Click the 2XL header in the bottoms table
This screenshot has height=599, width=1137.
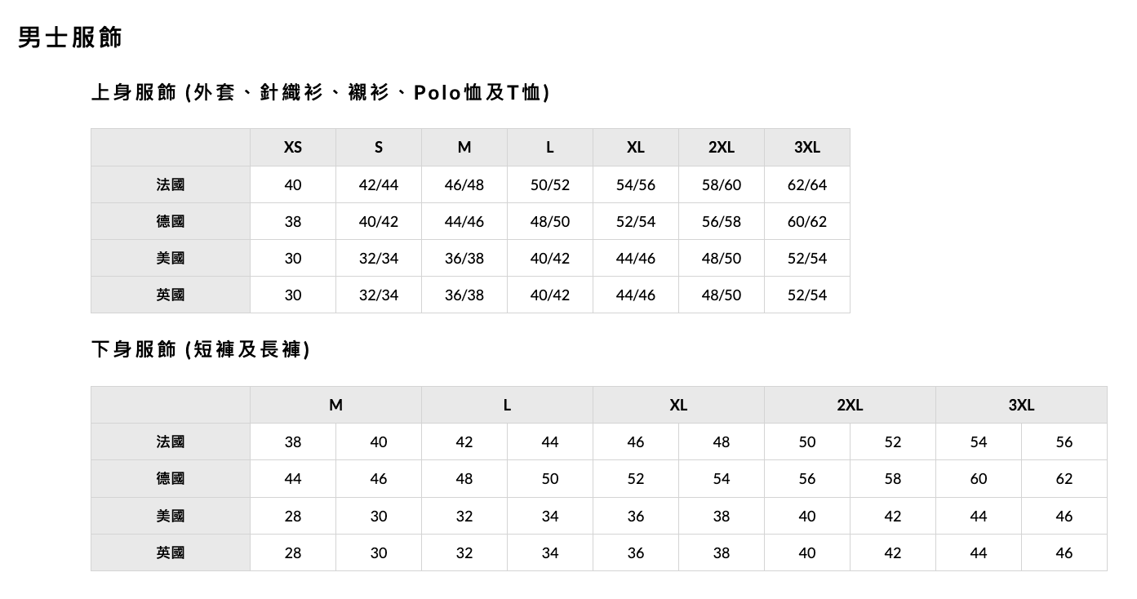tap(850, 405)
